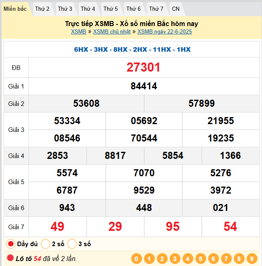Open the Thứ 5 tab

pos(111,9)
